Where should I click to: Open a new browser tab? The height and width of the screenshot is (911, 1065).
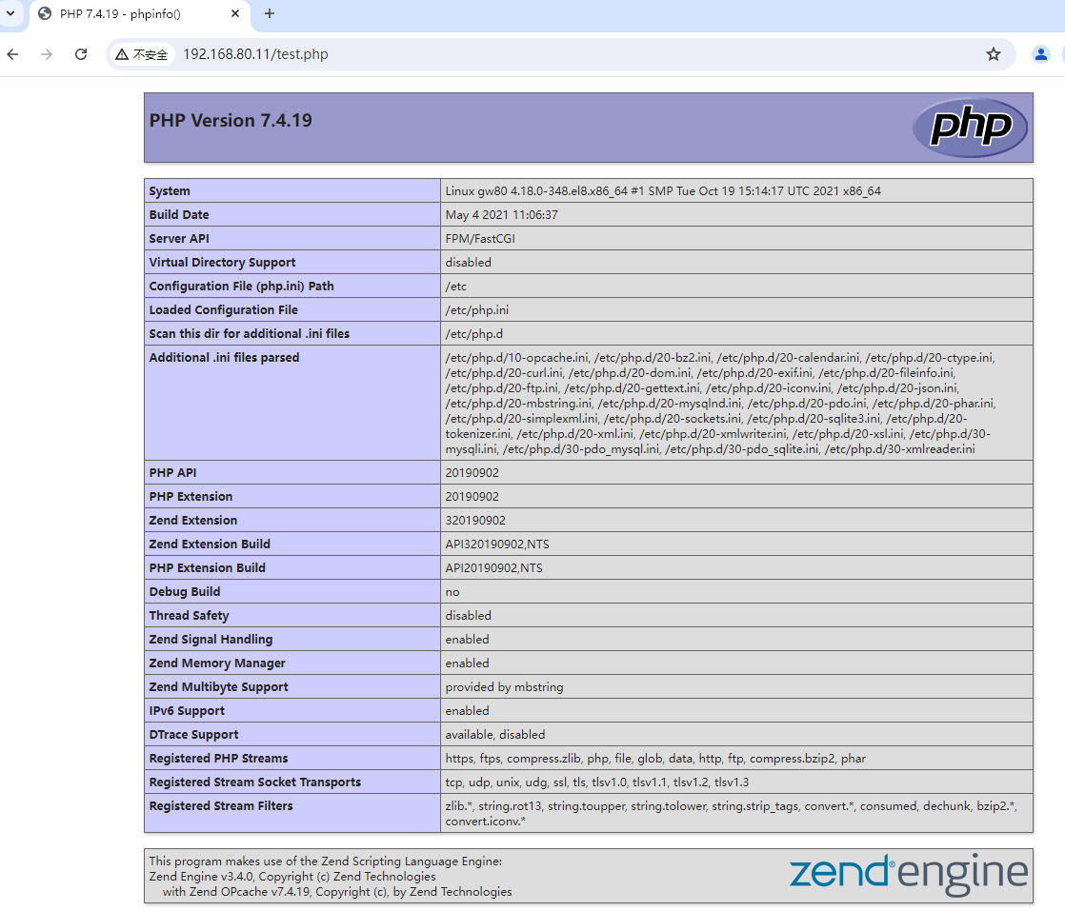click(270, 13)
